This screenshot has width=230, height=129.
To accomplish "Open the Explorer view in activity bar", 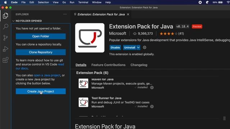I will [x=5, y=16].
